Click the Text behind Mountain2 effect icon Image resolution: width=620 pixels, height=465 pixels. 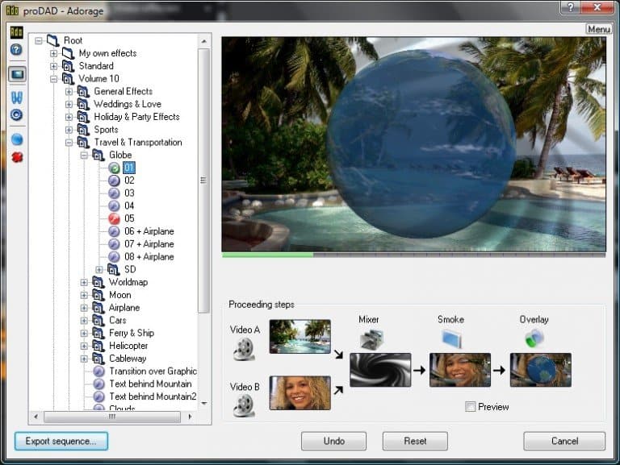pyautogui.click(x=98, y=396)
